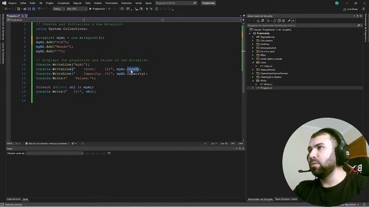Viewport: 369px width, 207px height.
Task: Click highlighted Count word in code line 11
Action: point(133,69)
